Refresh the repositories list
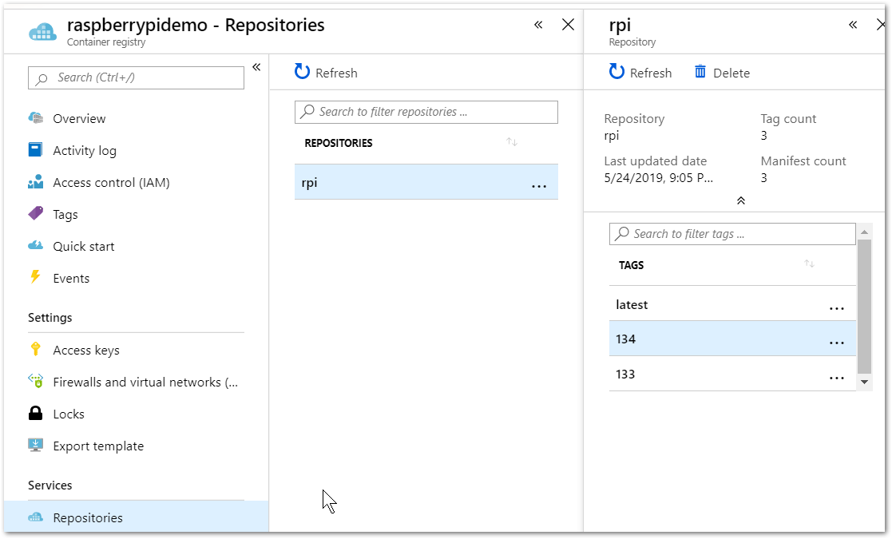 click(325, 72)
